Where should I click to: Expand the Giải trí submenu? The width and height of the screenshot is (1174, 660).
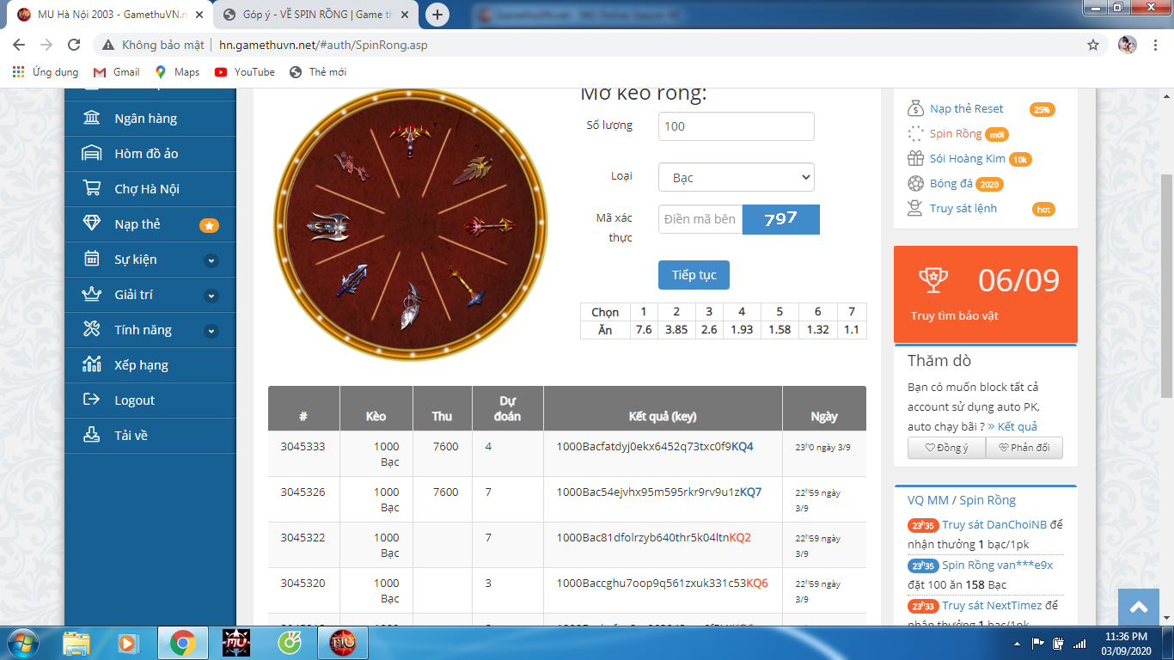click(x=211, y=296)
